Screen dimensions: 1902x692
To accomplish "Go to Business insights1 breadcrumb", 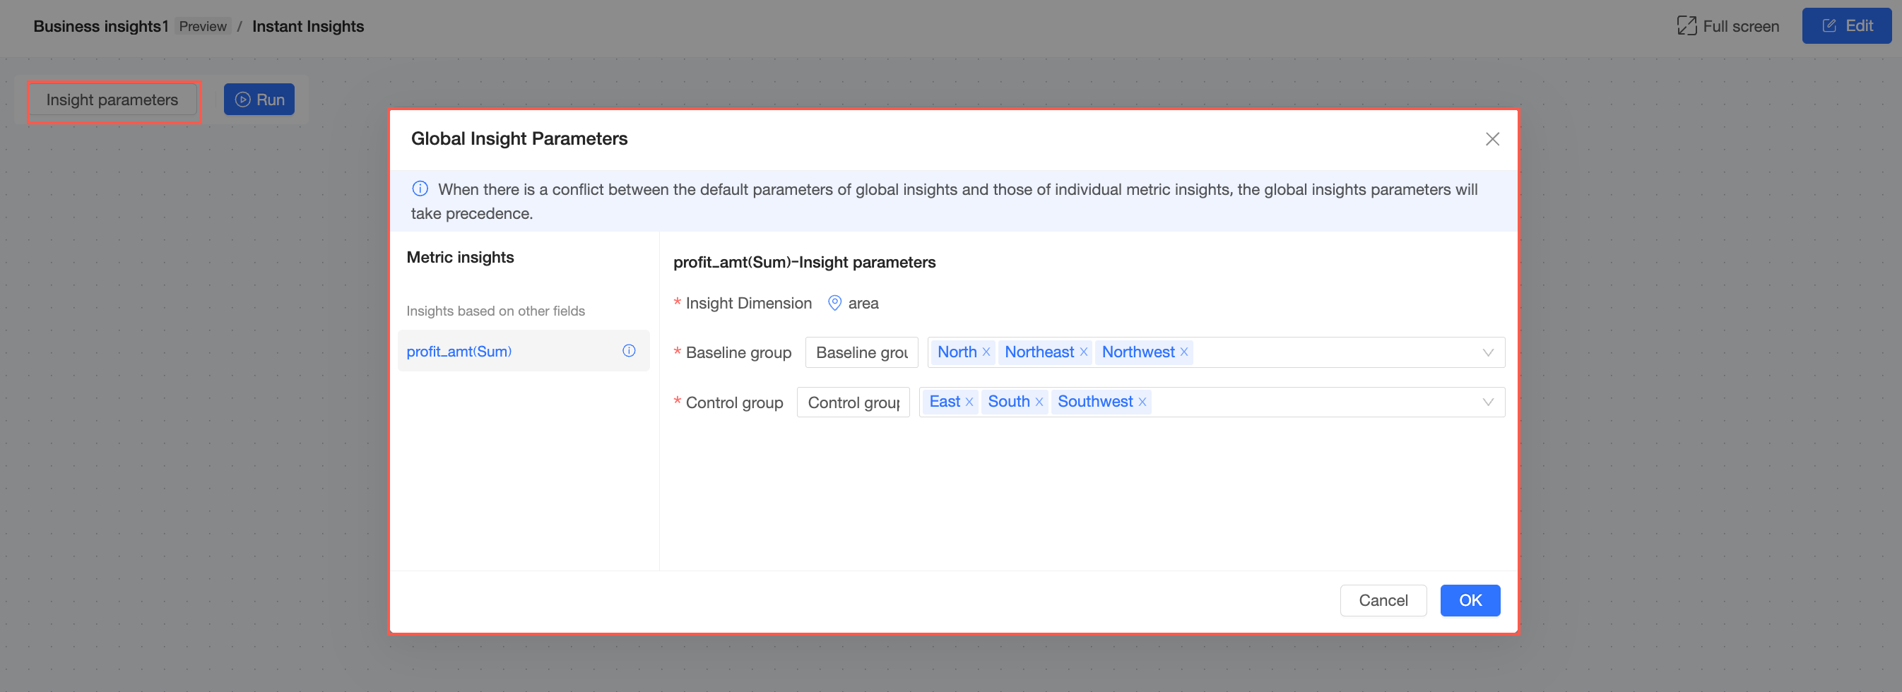I will (100, 27).
